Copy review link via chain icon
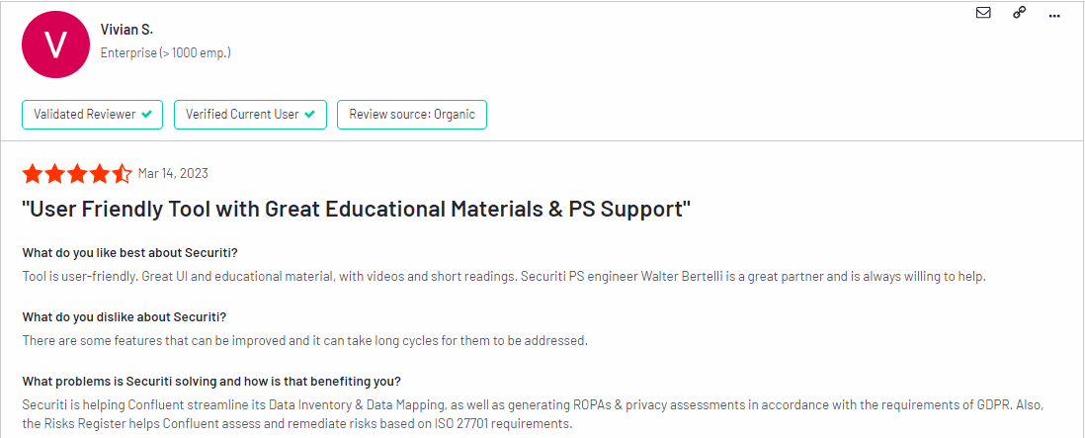 (1019, 13)
